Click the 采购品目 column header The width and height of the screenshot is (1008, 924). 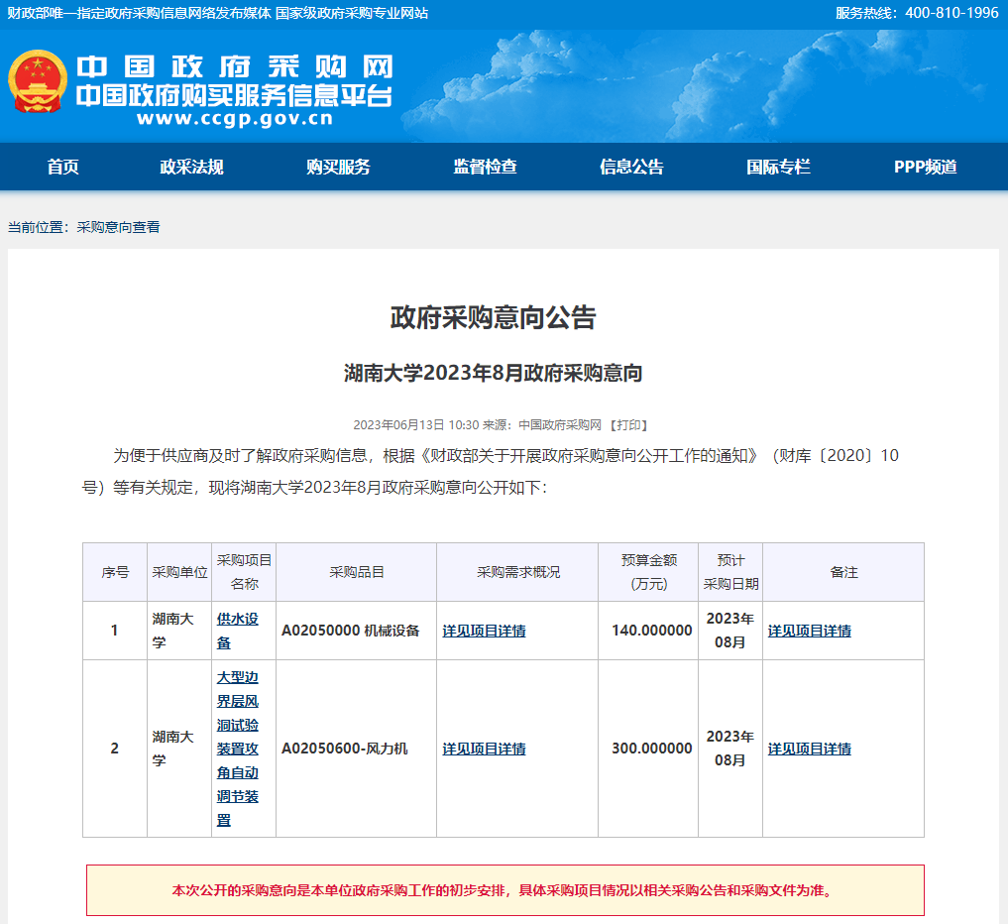(356, 572)
